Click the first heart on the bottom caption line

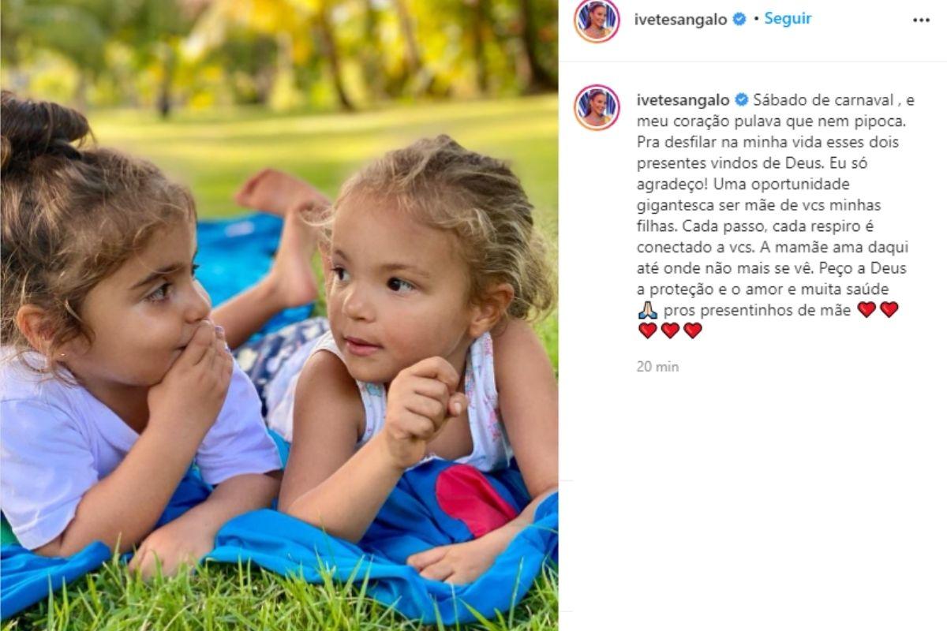click(647, 330)
